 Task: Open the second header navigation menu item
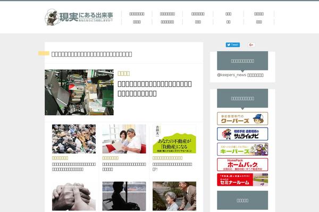pyautogui.click(x=167, y=18)
